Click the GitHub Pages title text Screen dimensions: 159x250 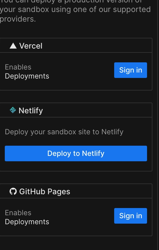(x=45, y=192)
